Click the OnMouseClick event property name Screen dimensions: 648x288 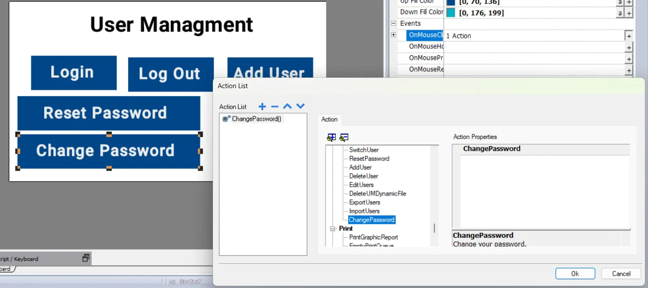click(425, 35)
